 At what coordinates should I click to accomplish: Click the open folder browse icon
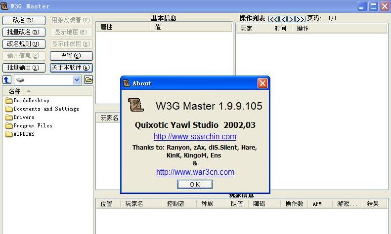88,79
